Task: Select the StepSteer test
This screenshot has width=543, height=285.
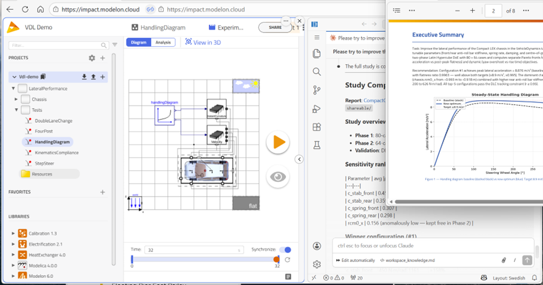Action: point(44,163)
